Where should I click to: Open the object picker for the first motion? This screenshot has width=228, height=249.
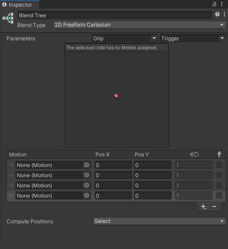point(87,165)
